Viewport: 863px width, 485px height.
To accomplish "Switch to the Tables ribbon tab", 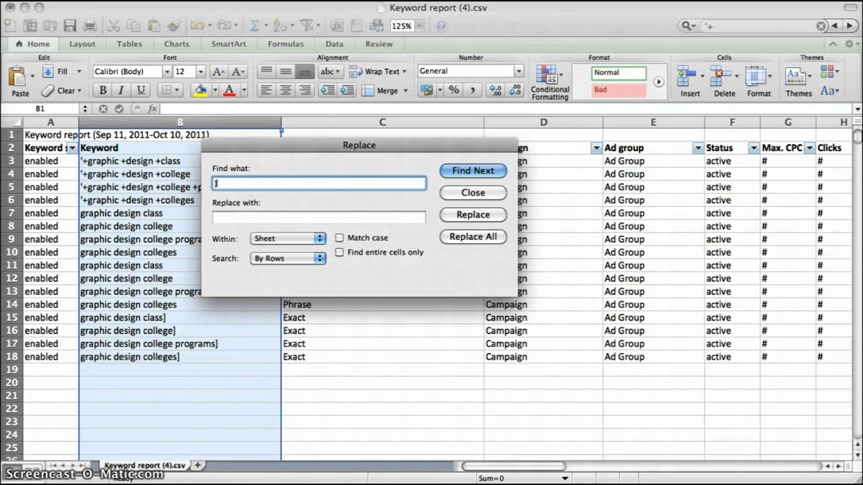I will point(129,44).
